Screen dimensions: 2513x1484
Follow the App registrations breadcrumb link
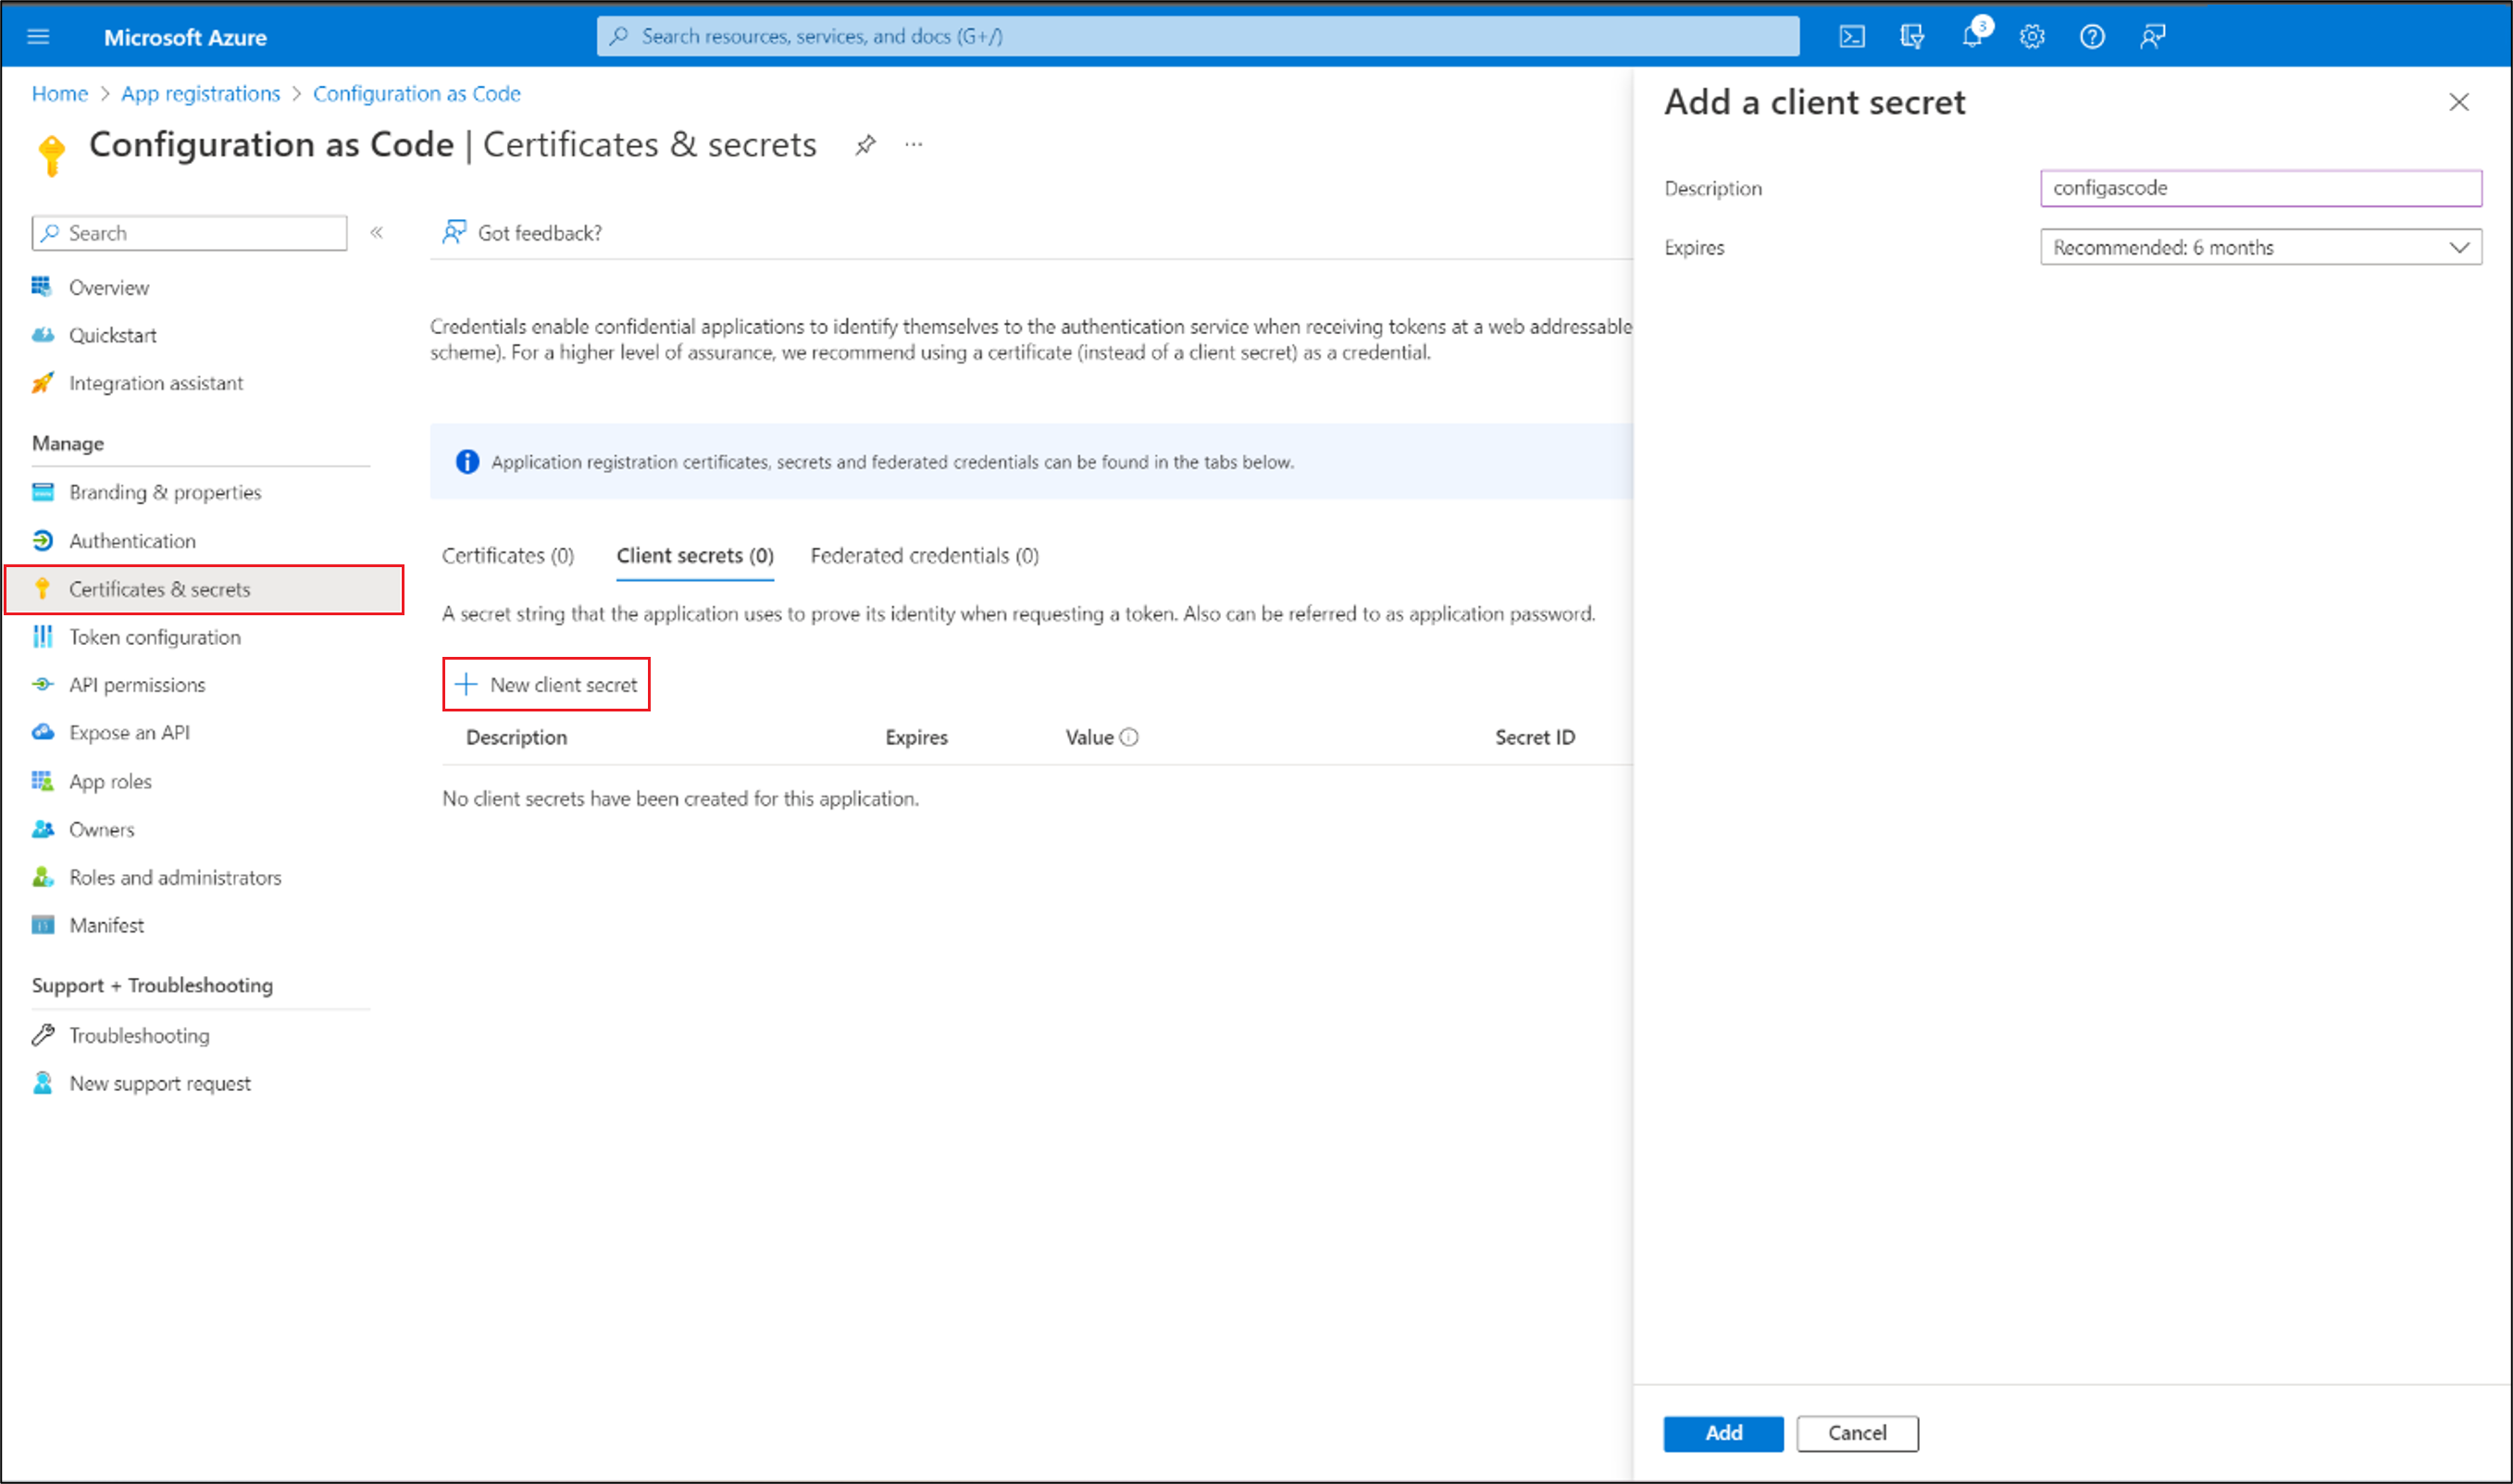[200, 94]
